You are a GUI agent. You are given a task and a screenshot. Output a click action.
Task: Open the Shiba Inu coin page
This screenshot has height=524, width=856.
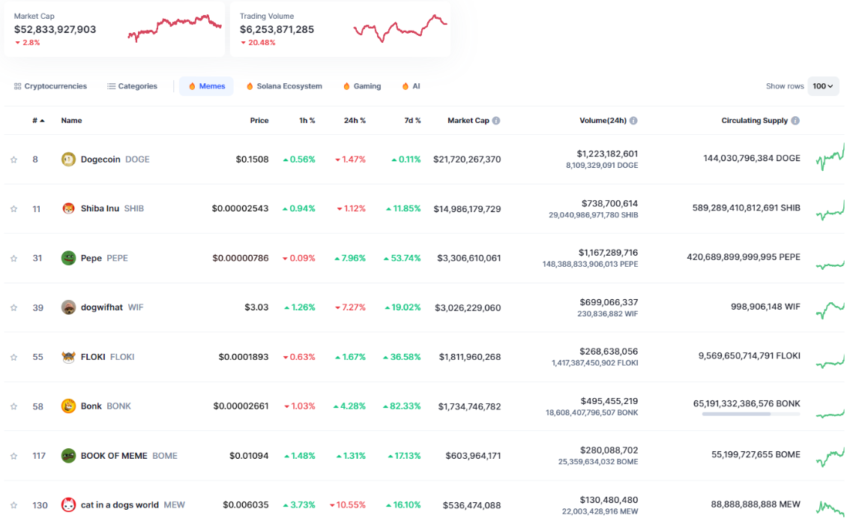click(x=112, y=208)
